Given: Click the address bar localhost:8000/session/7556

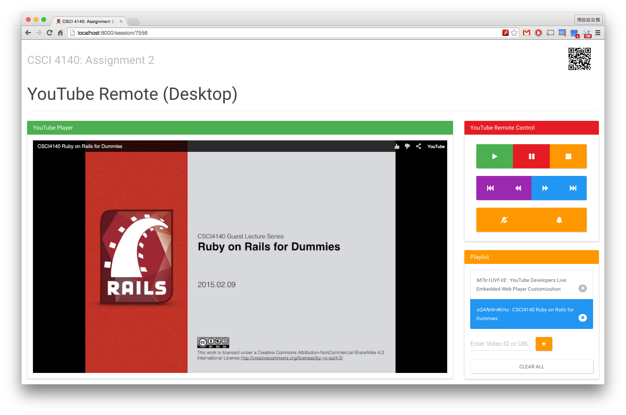Looking at the screenshot, I should point(283,33).
